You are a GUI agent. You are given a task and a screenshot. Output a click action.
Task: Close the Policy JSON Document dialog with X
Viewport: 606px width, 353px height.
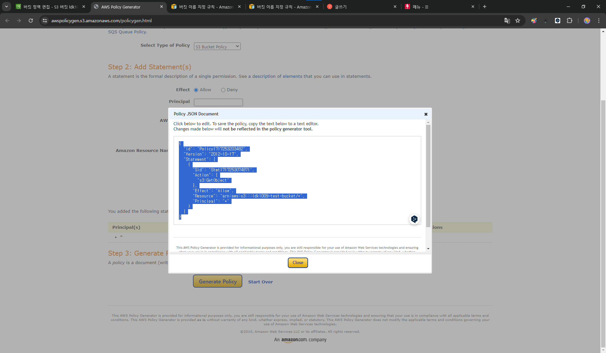tap(426, 114)
